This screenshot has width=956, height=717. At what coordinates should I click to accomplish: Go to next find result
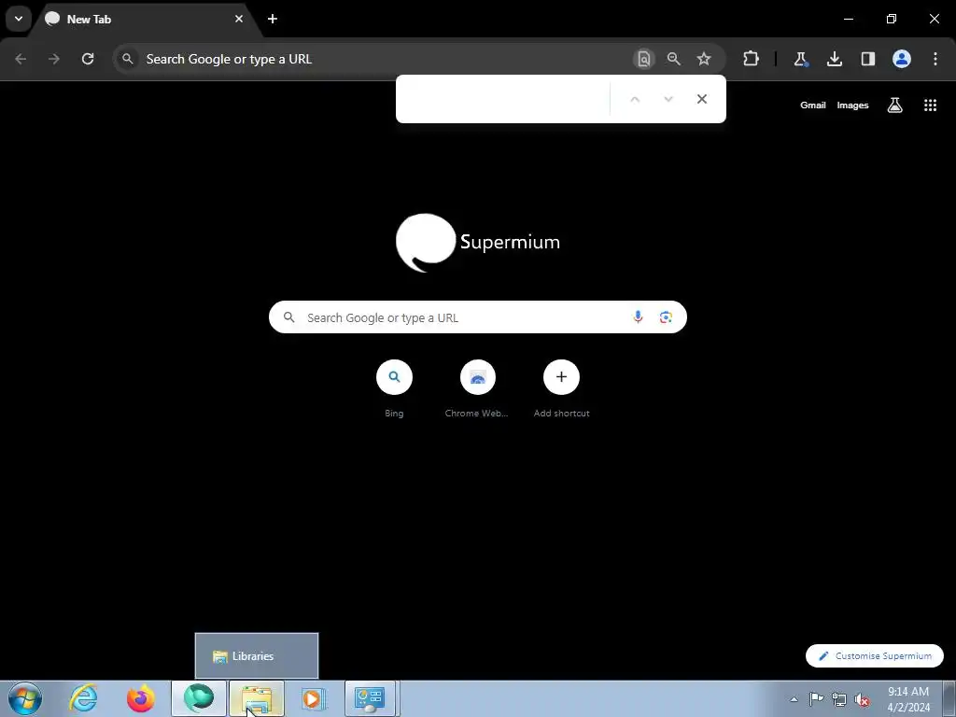click(668, 99)
